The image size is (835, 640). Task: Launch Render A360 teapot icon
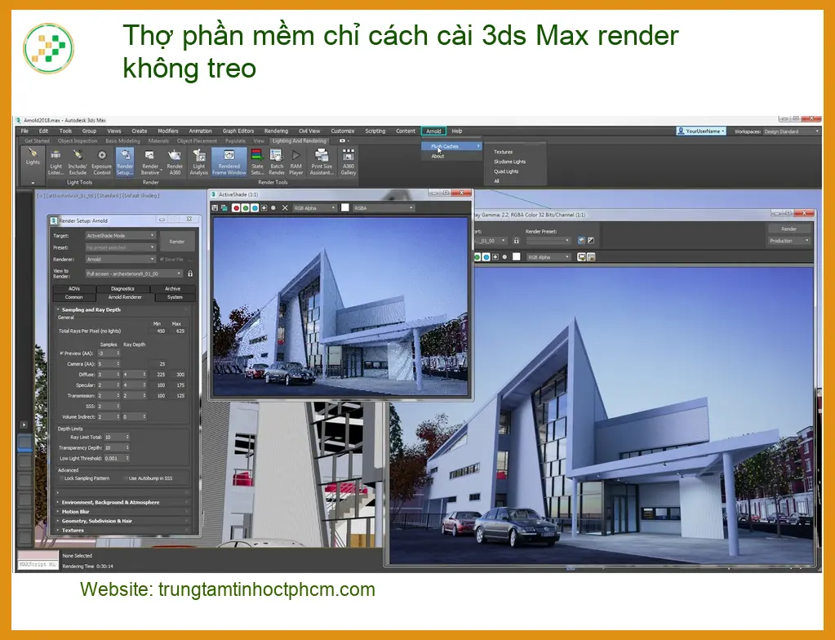[175, 162]
